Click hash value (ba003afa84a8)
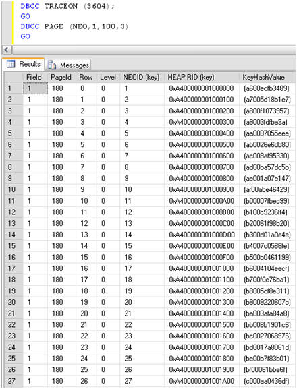297x389 pixels. (267, 313)
